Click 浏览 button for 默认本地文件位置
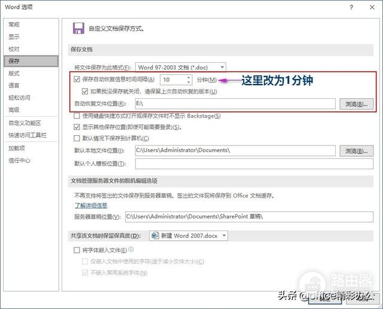 point(357,151)
